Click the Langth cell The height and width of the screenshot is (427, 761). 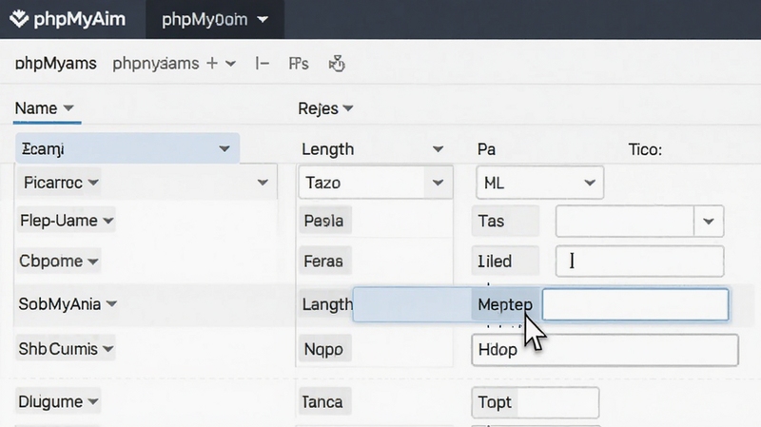click(x=327, y=304)
